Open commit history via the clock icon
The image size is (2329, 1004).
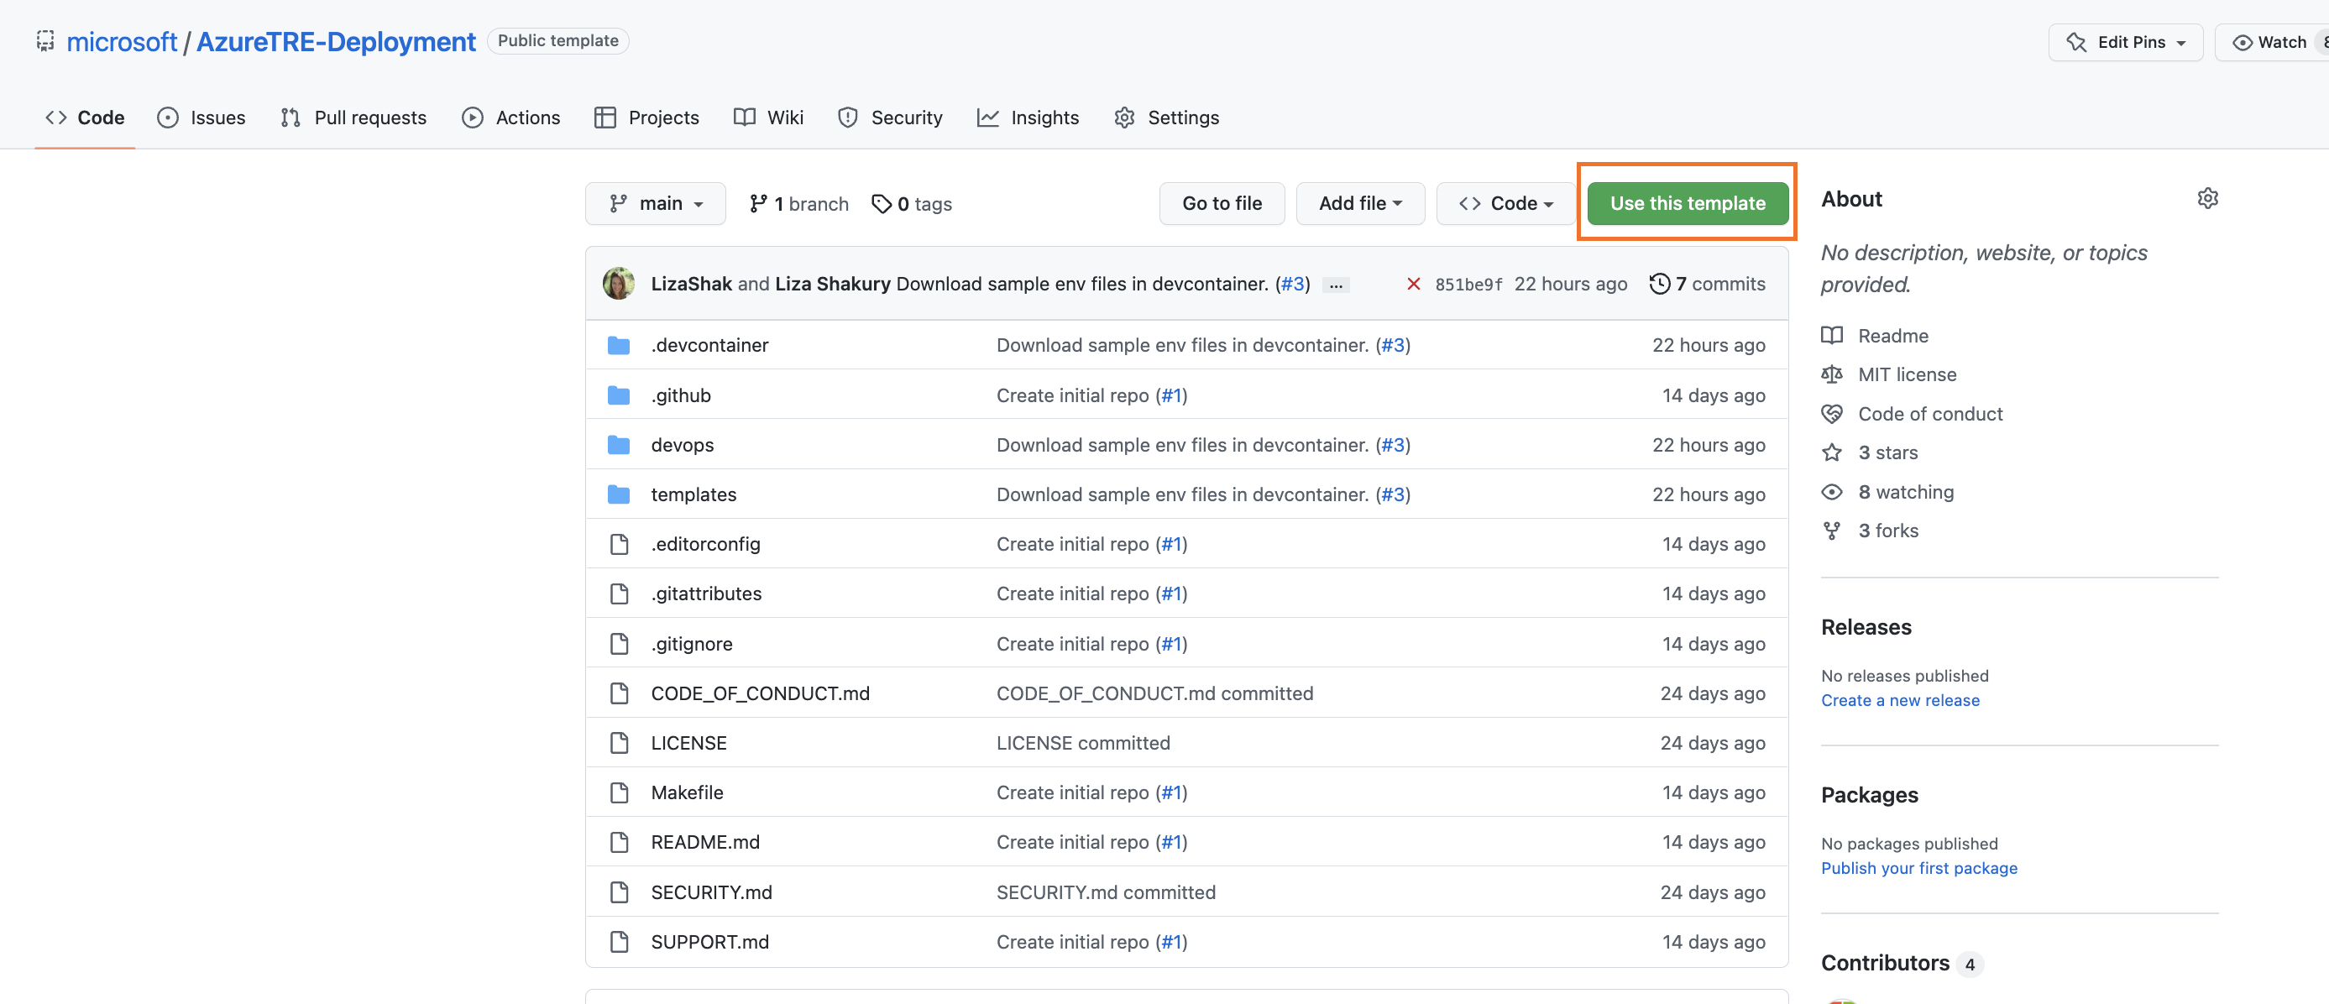(x=1659, y=283)
